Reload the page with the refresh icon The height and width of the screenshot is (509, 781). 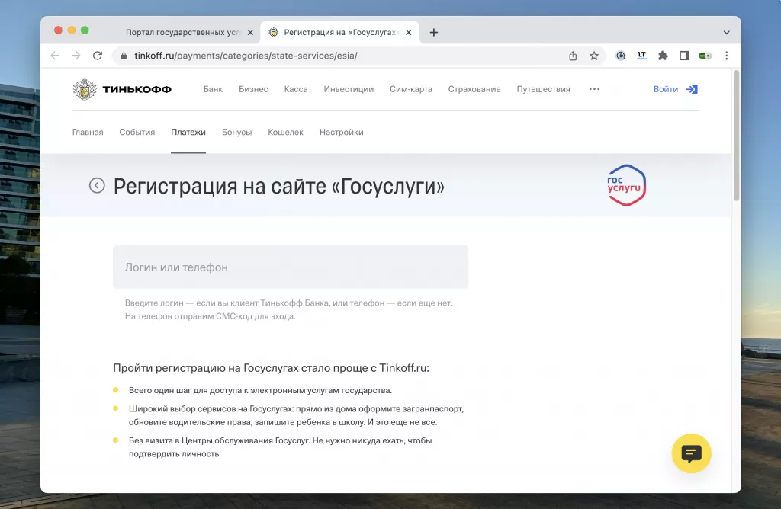tap(97, 56)
